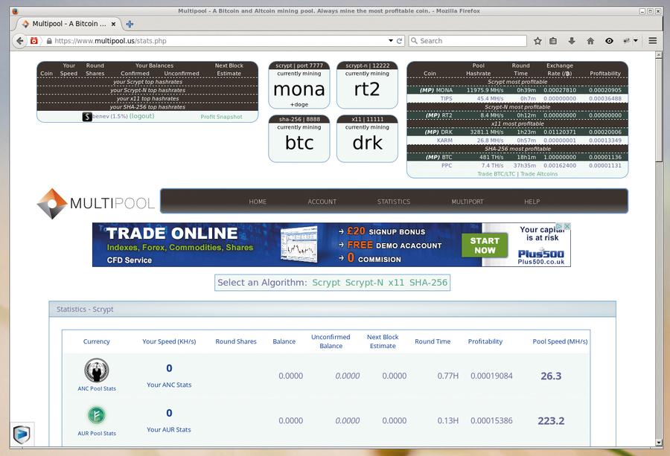Open AUR Pool Stats link
Screen dimensions: 670x456
point(97,434)
